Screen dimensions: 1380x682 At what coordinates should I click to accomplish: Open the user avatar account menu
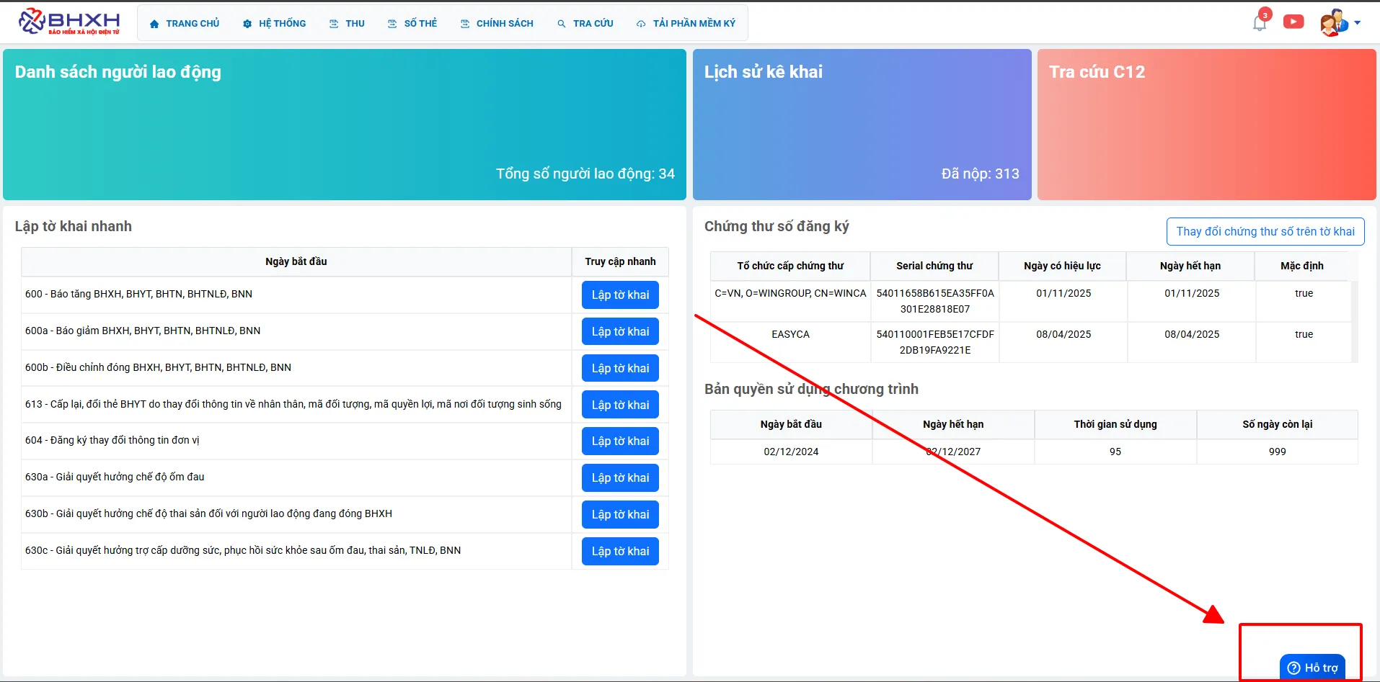click(x=1333, y=23)
